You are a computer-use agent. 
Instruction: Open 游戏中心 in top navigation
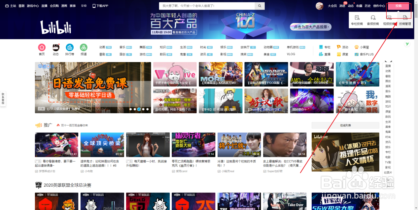point(33,6)
